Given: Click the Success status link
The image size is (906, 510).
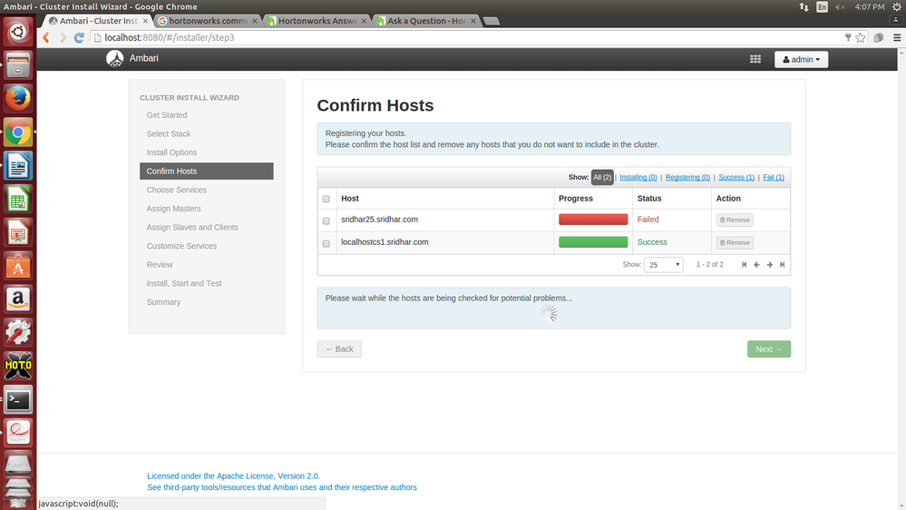Looking at the screenshot, I should pyautogui.click(x=652, y=242).
